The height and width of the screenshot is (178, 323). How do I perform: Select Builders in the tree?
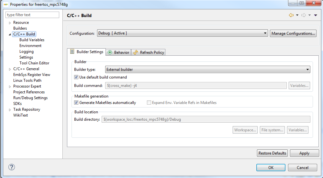point(20,28)
